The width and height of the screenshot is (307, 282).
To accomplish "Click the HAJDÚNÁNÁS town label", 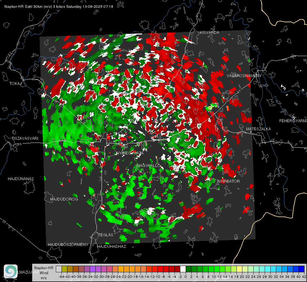I will coord(21,179).
